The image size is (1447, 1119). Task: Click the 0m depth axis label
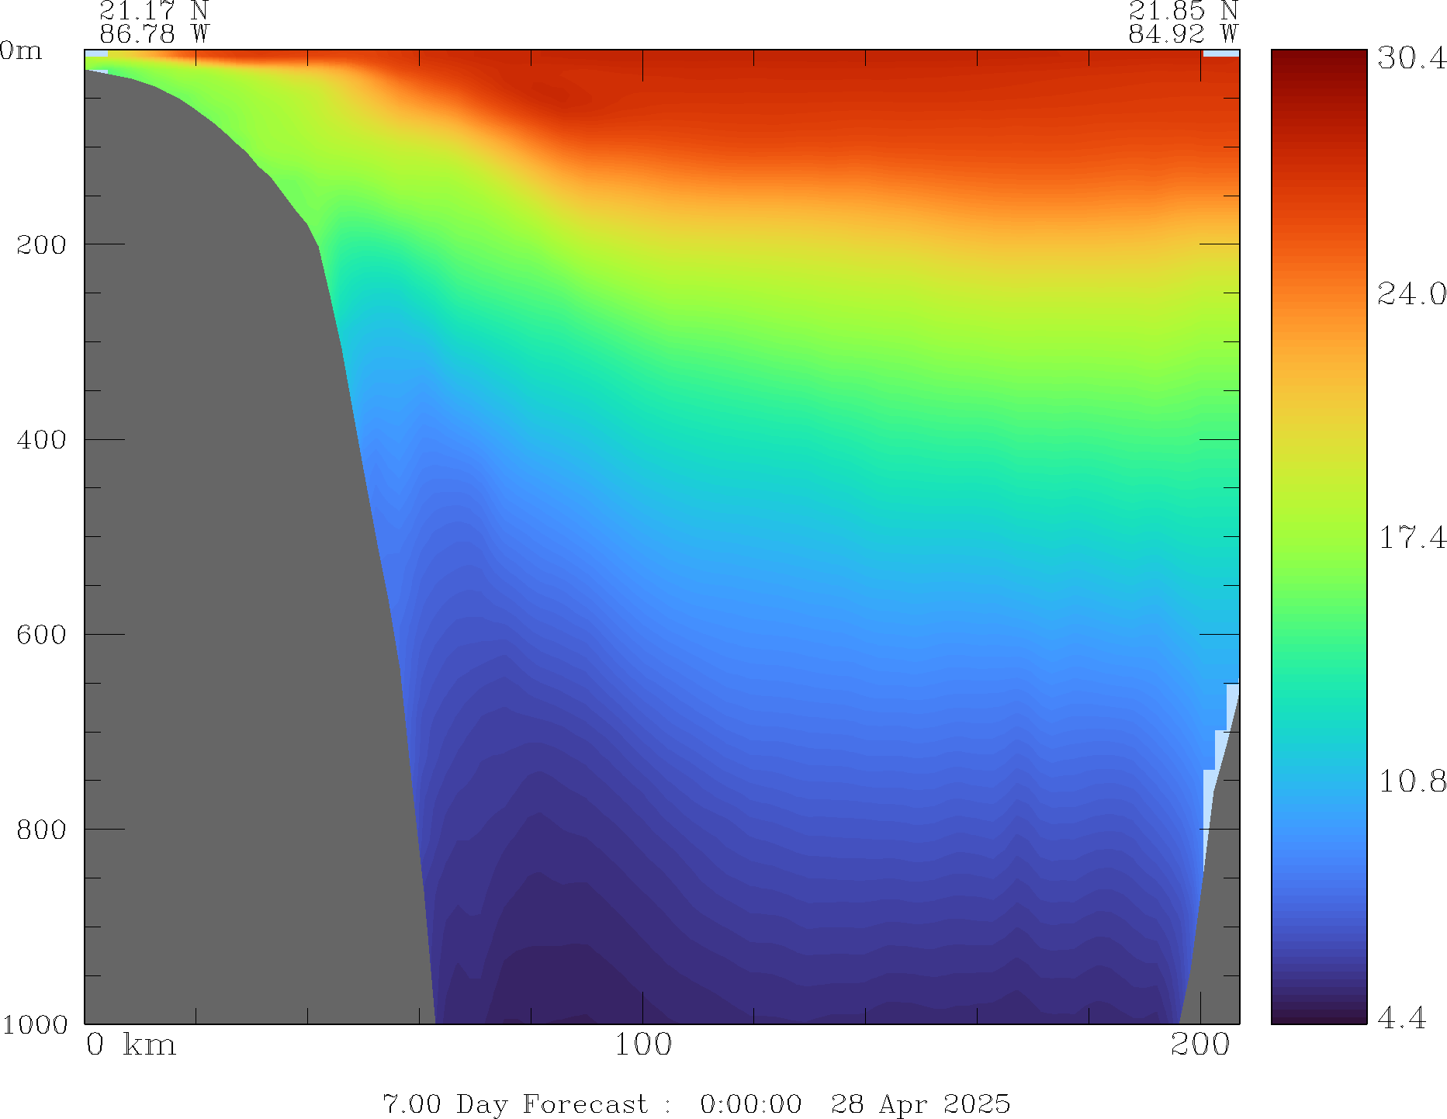point(21,51)
